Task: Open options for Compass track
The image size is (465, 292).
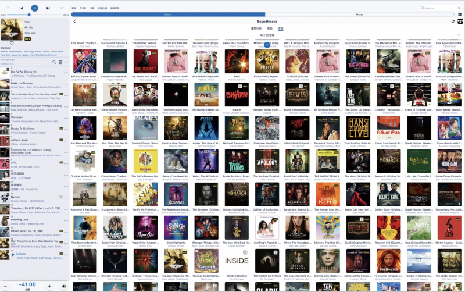Action: click(66, 118)
